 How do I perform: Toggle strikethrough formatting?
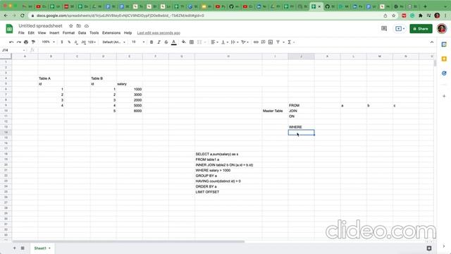pos(166,42)
